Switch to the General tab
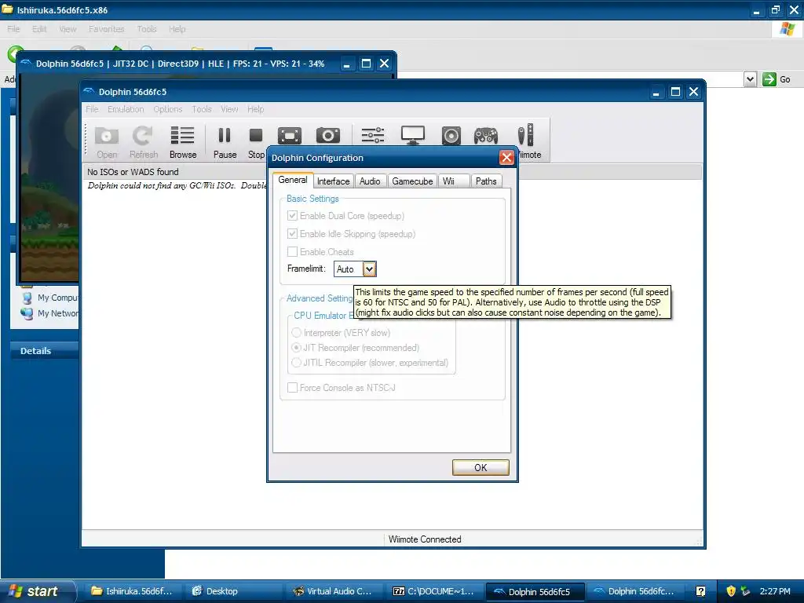This screenshot has height=603, width=804. [293, 180]
